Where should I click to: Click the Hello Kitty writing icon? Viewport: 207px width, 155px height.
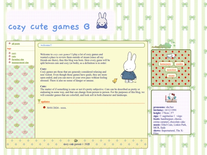point(171,98)
